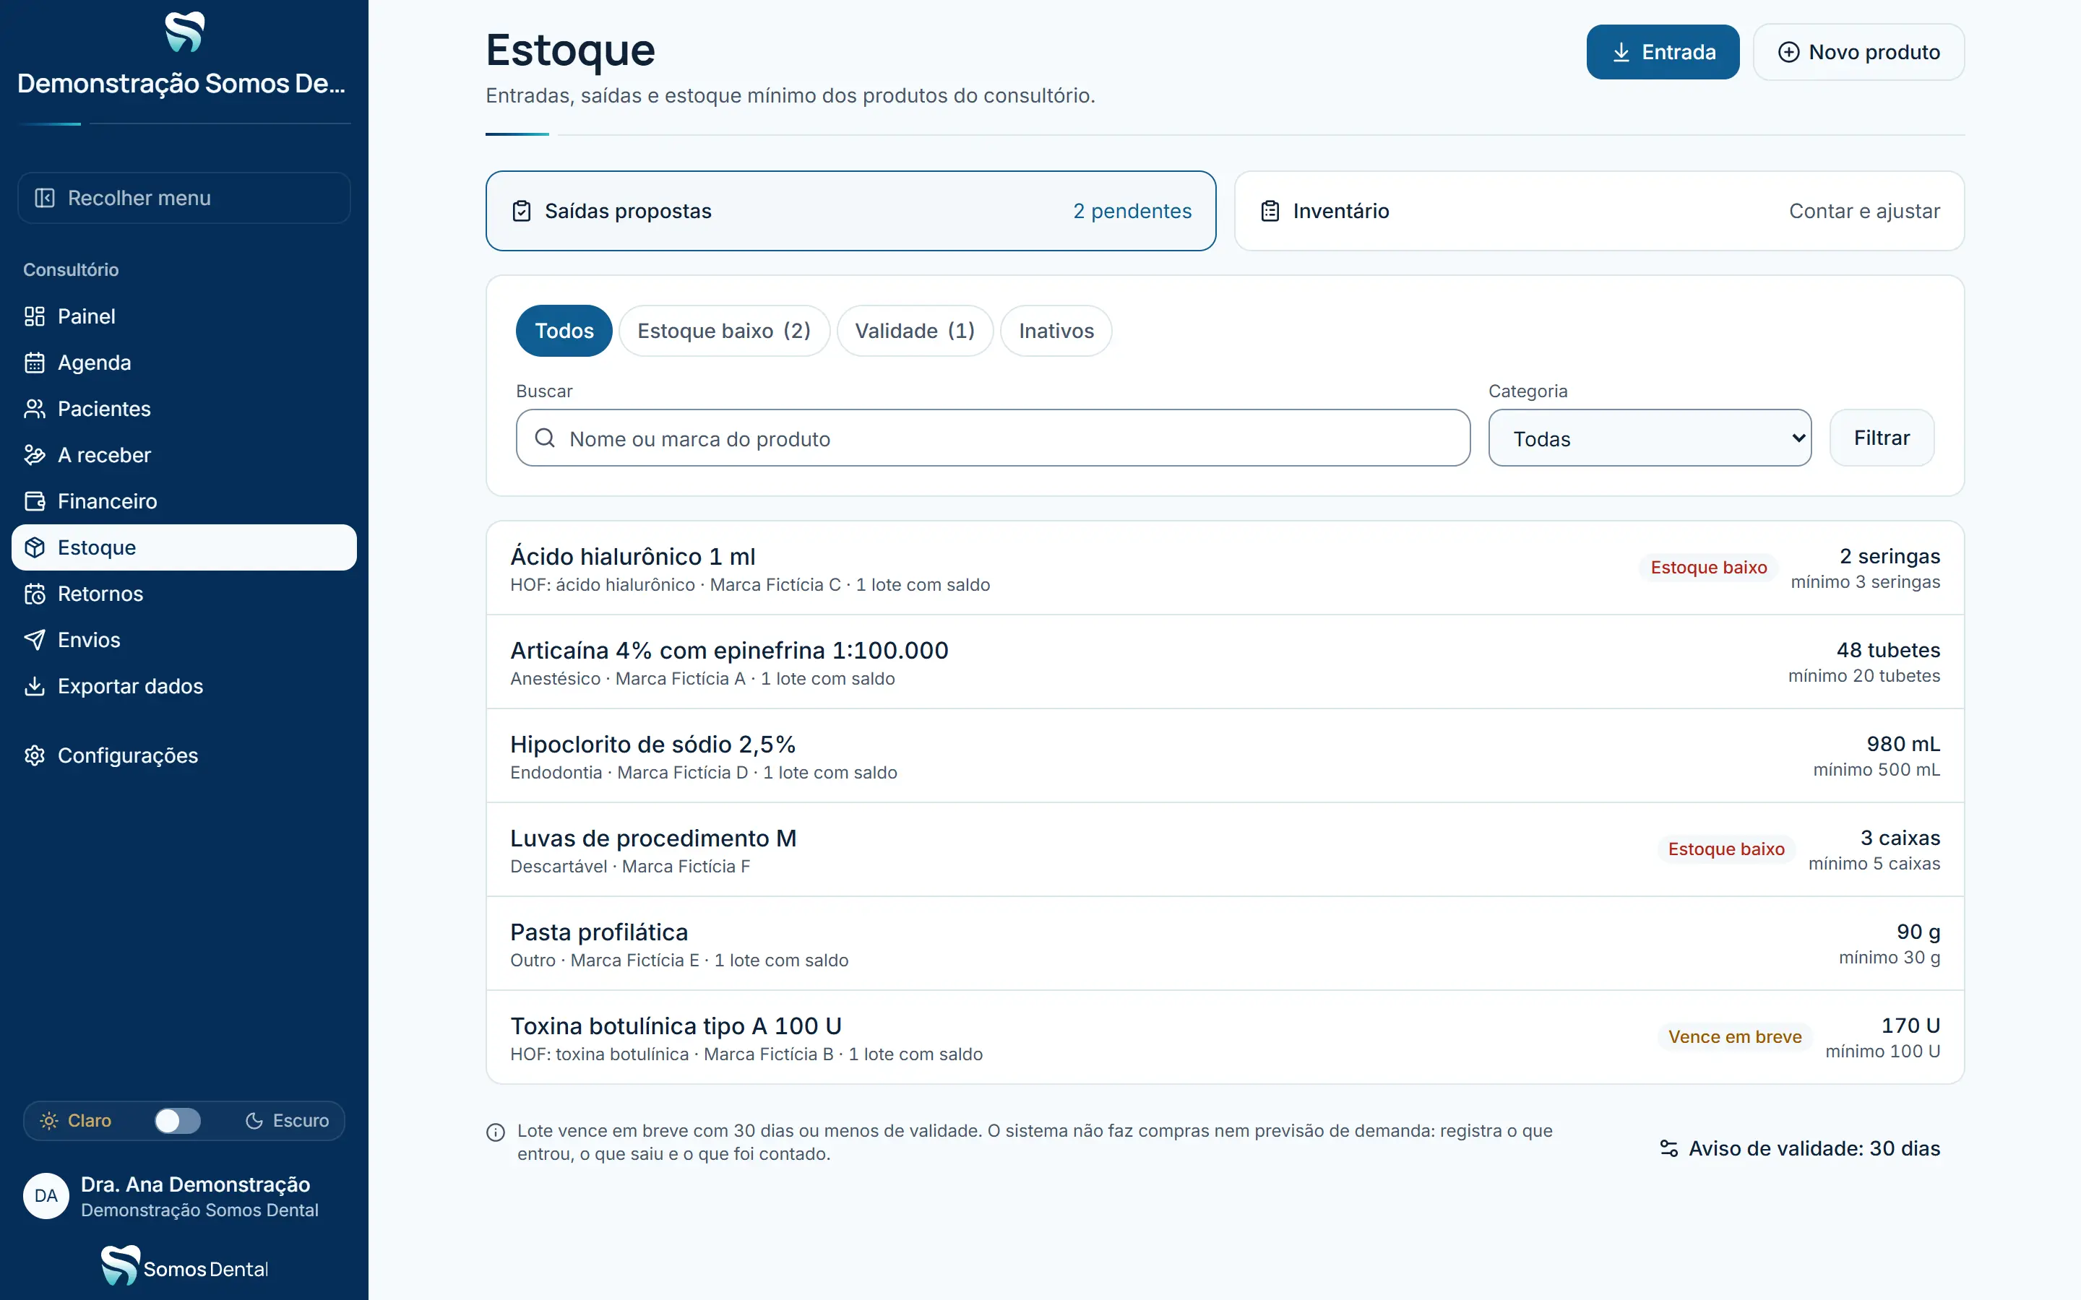
Task: Open Ácido hialurônico 1 ml product row
Action: pos(1225,568)
